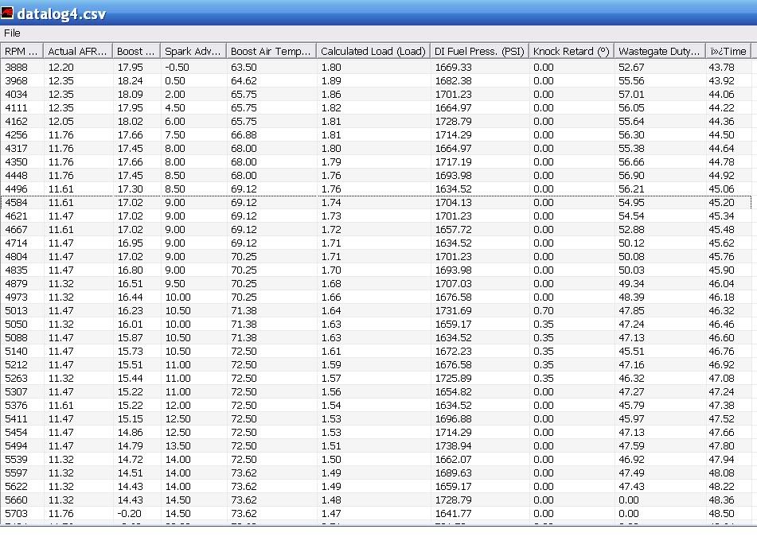The image size is (757, 560).
Task: Open the File menu
Action: tap(12, 33)
